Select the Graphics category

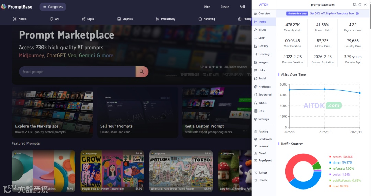click(x=125, y=19)
